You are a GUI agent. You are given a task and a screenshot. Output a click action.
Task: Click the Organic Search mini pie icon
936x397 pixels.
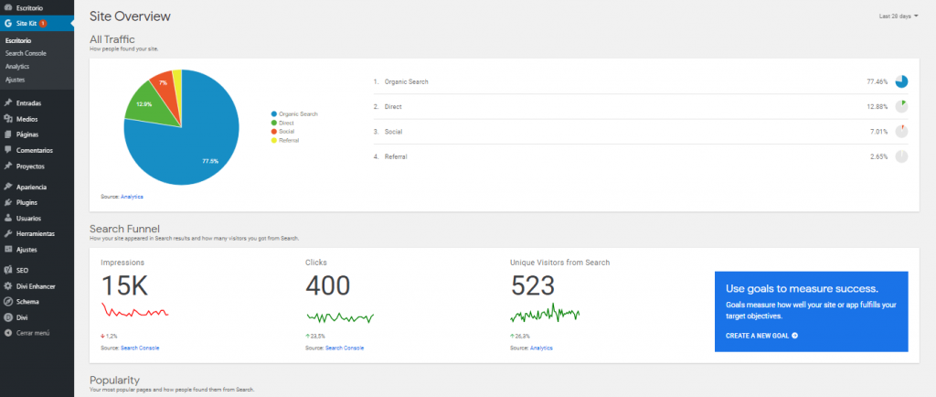[x=901, y=81]
